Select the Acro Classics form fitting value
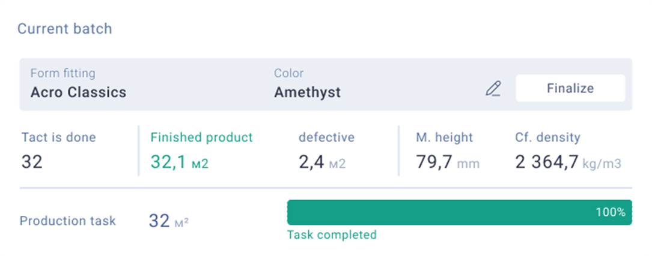The image size is (652, 256). tap(78, 92)
